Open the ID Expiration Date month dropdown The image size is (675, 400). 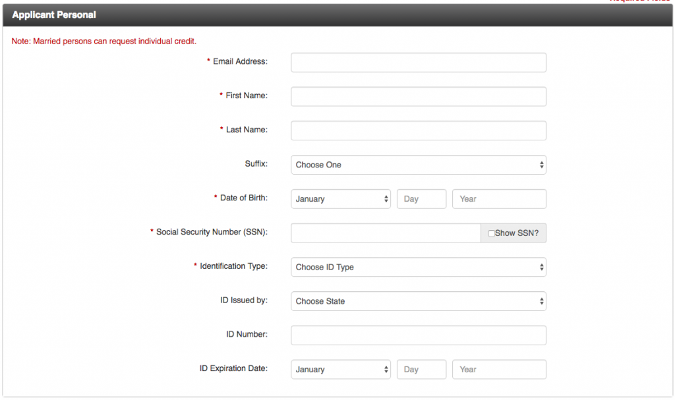[340, 369]
